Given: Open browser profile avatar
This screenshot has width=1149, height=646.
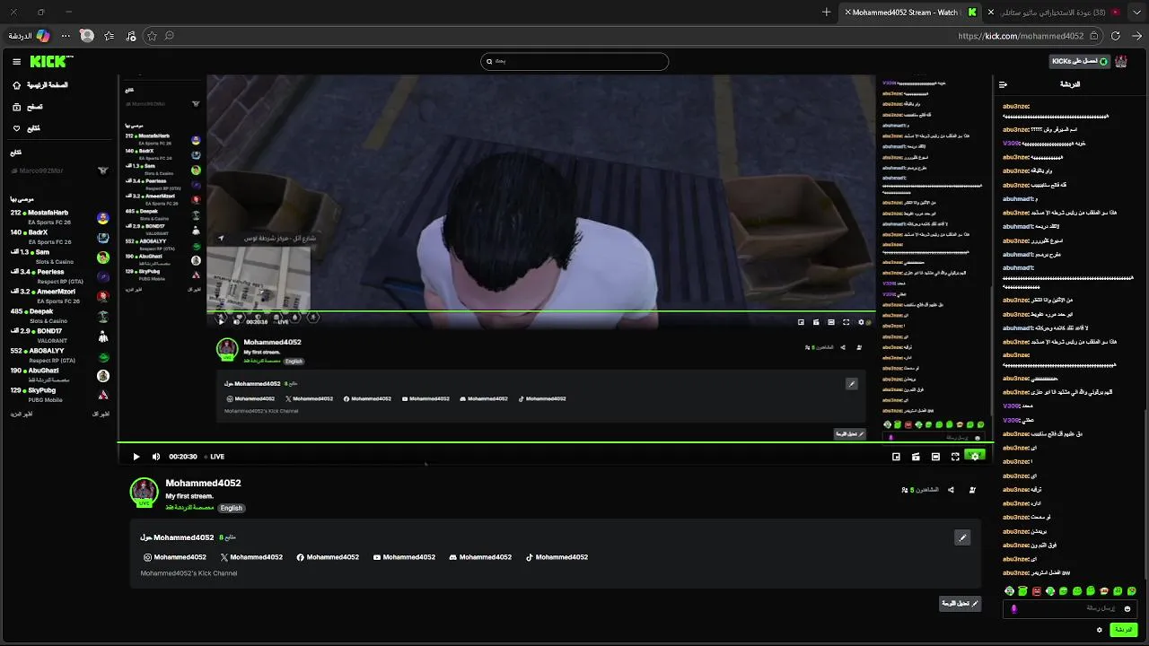Looking at the screenshot, I should tap(87, 36).
